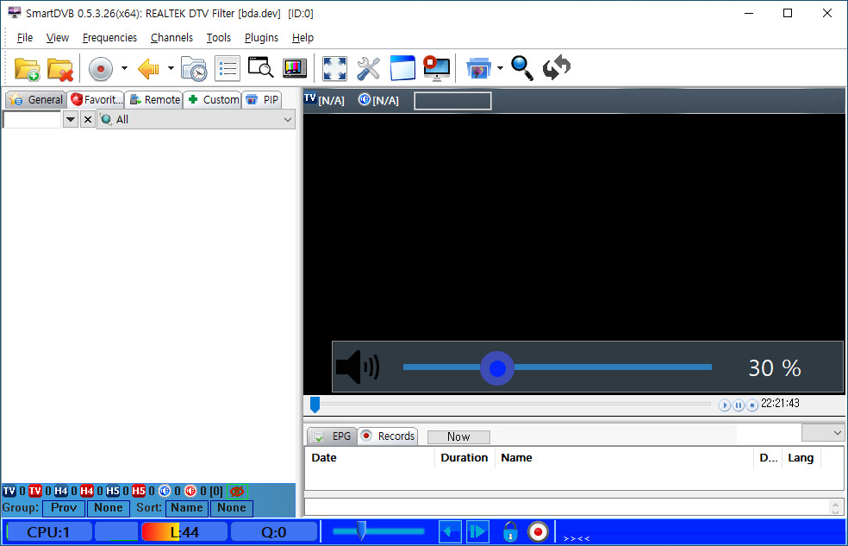Open the list view toolbar icon
848x546 pixels.
tap(228, 69)
